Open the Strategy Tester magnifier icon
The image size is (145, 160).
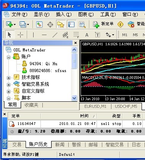(82, 24)
